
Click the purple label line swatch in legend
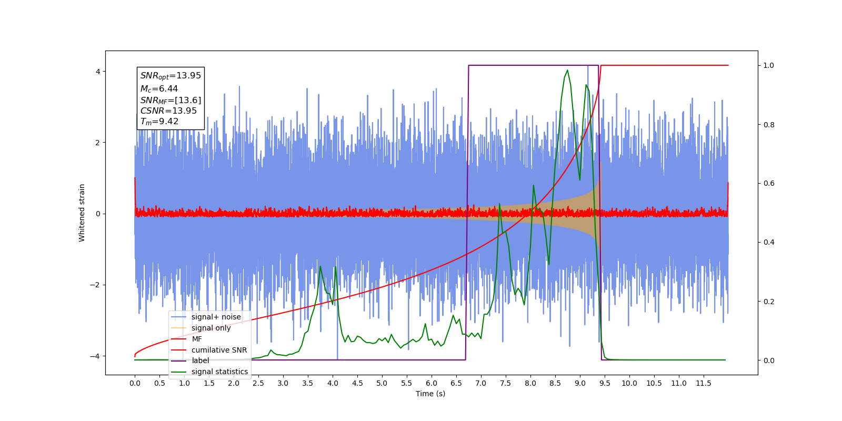179,361
